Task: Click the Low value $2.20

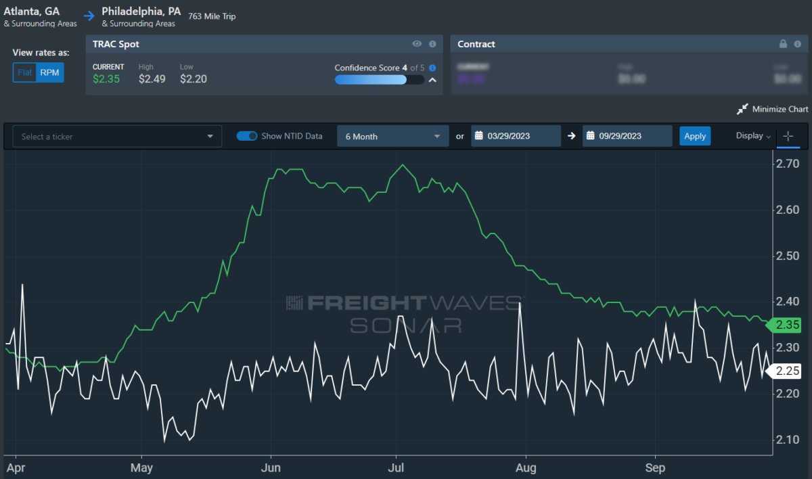Action: click(x=194, y=78)
